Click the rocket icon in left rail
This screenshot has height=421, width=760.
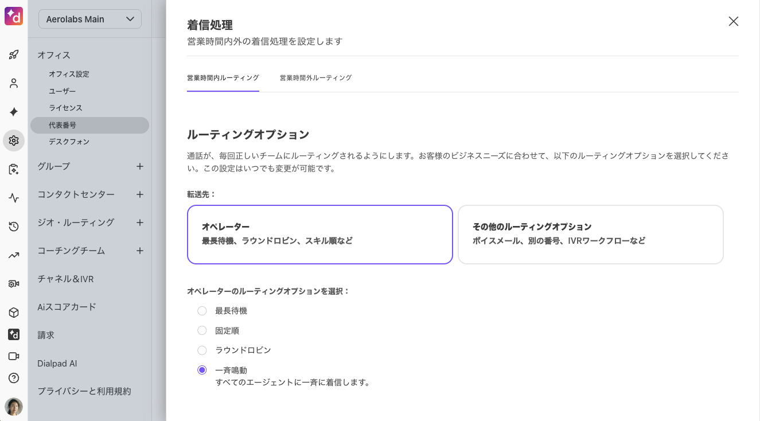pos(14,55)
